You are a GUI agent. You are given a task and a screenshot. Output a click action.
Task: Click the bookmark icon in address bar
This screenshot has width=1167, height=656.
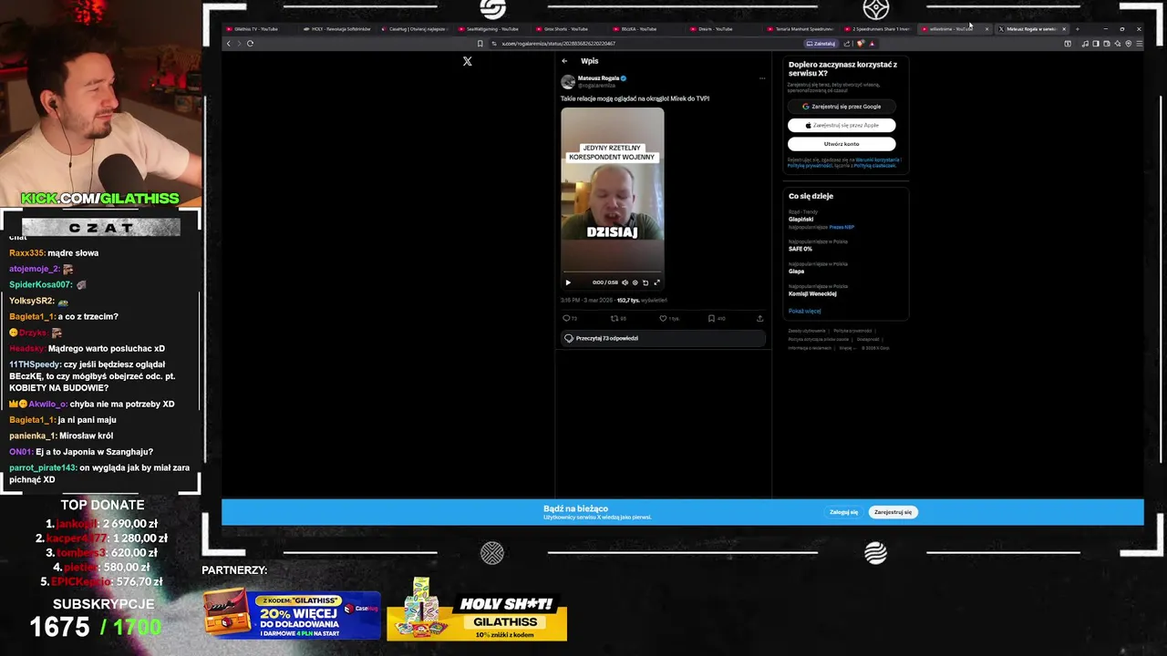pos(480,44)
